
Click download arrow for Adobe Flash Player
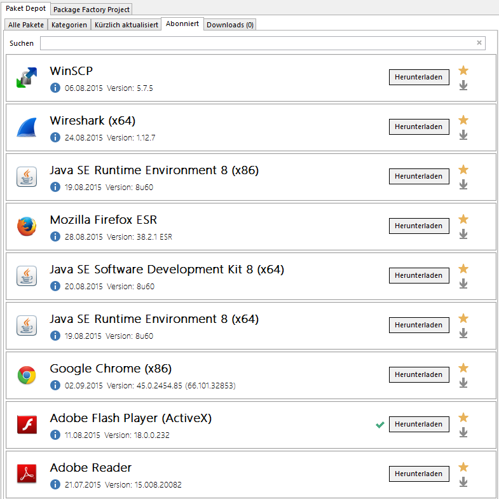pyautogui.click(x=463, y=432)
